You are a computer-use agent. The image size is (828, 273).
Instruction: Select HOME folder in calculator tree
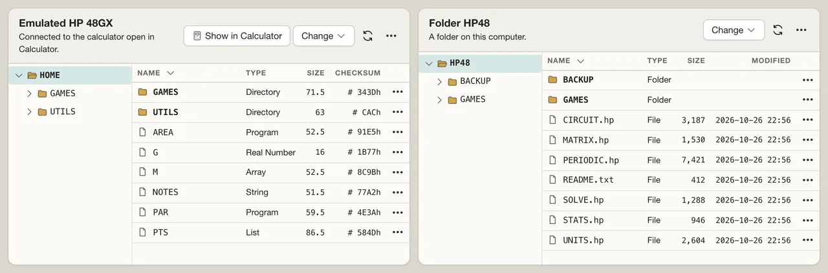[x=70, y=76]
